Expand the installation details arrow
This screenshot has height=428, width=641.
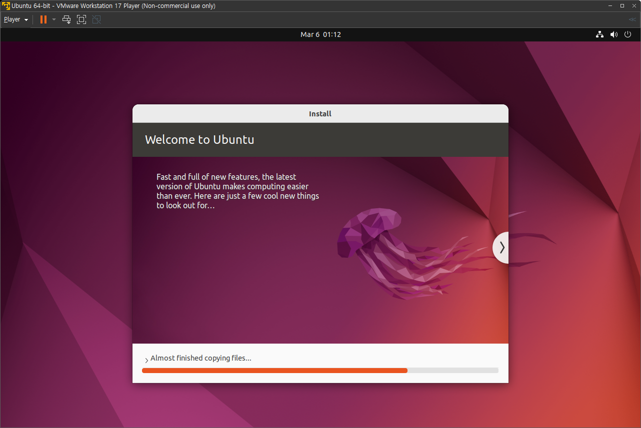pos(146,360)
